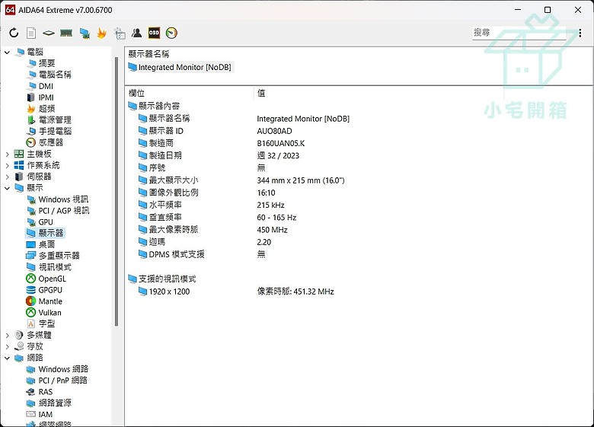Viewport: 594px width, 427px height.
Task: Open the Report page icon in toolbar
Action: 31,33
